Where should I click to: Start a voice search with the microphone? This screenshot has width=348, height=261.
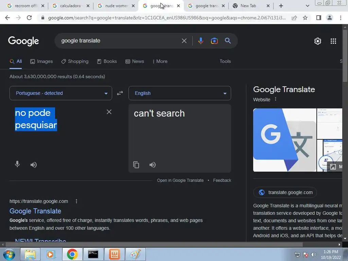pyautogui.click(x=201, y=41)
